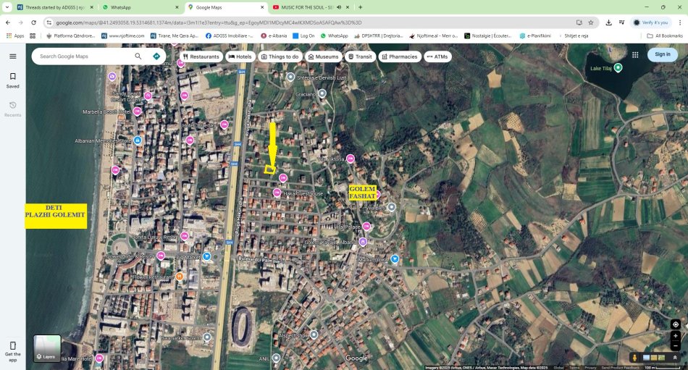The height and width of the screenshot is (370, 688).
Task: Click the Search Google Maps field
Action: 83,56
